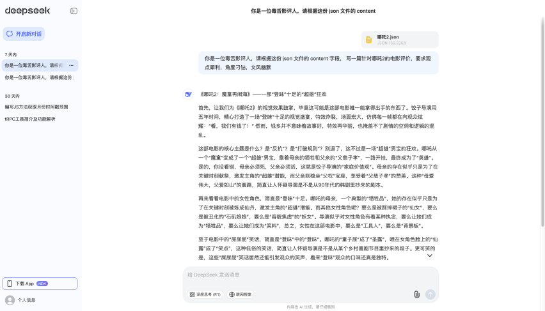Start a new chat with 开启新对话
The width and height of the screenshot is (545, 311).
coord(24,34)
